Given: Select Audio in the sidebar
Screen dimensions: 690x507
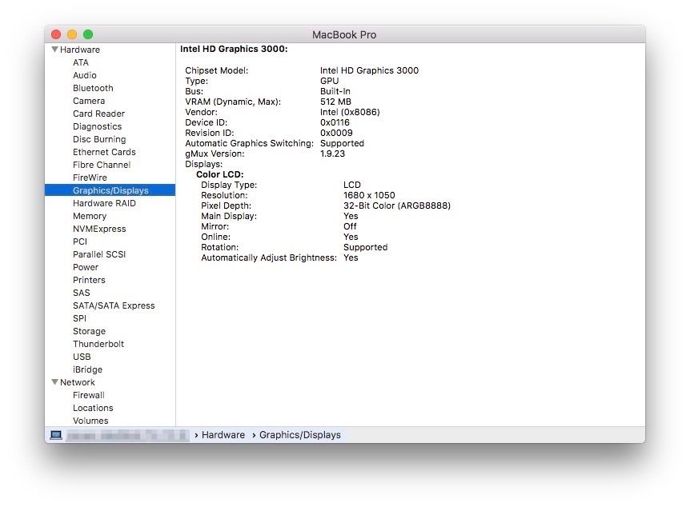Looking at the screenshot, I should (x=85, y=75).
